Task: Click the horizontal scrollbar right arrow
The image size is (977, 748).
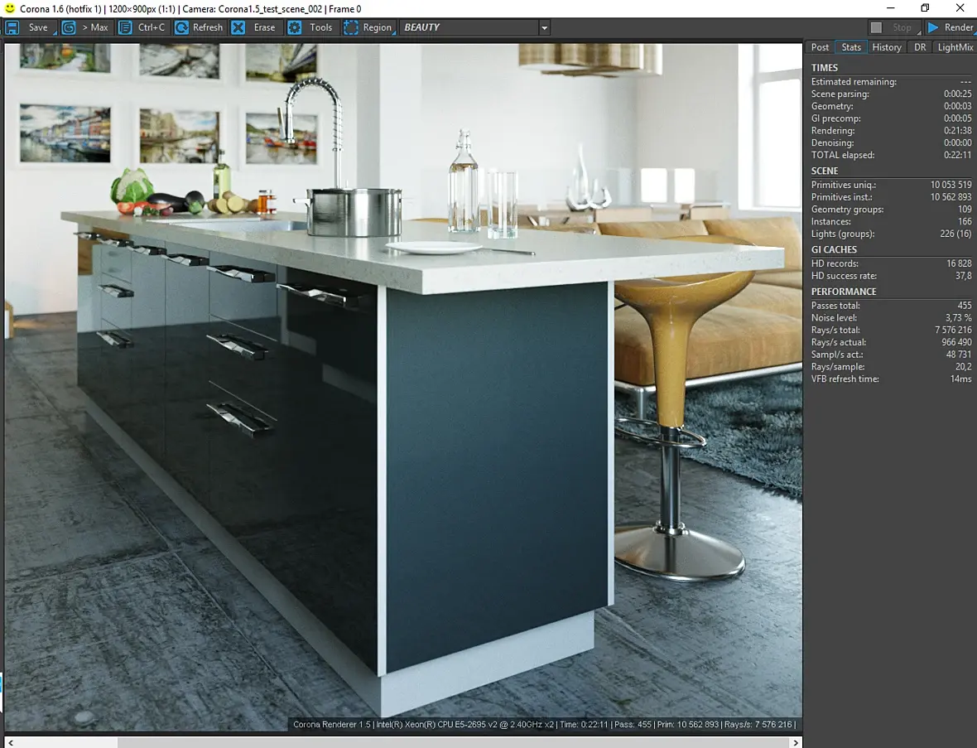Action: 796,742
